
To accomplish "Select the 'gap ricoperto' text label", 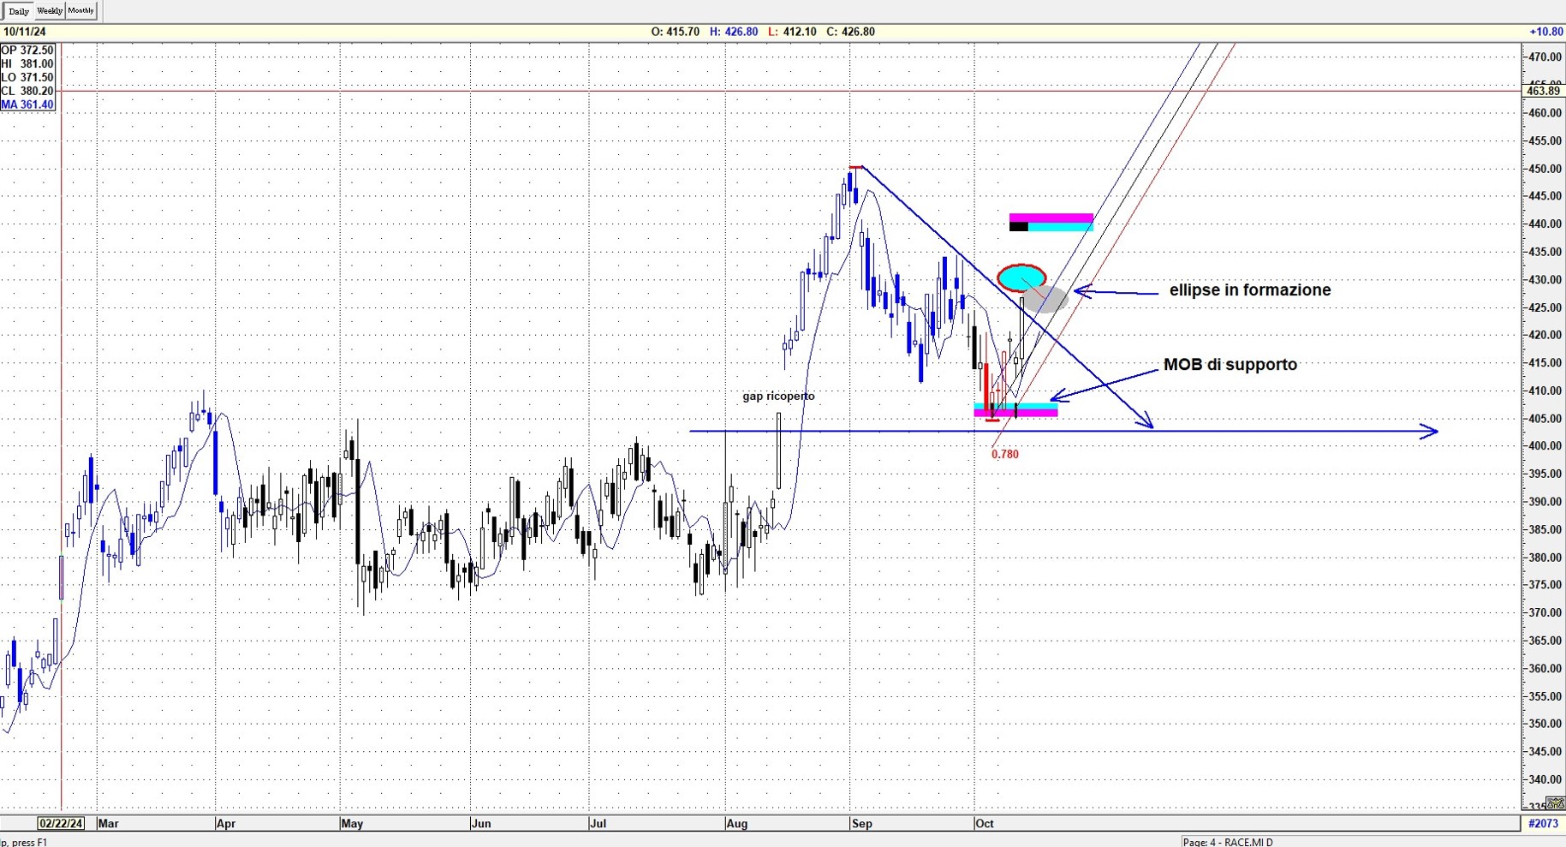I will pyautogui.click(x=778, y=396).
